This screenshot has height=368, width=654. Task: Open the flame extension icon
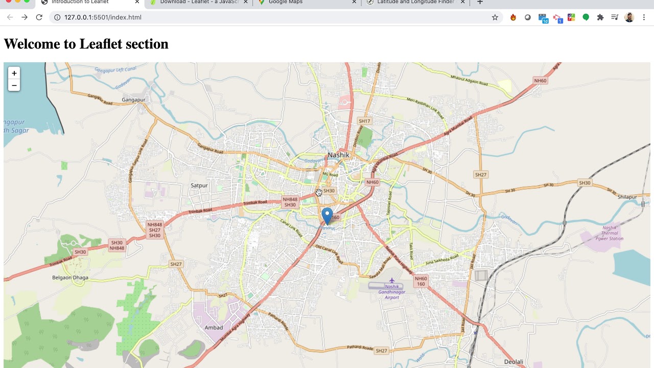click(513, 17)
